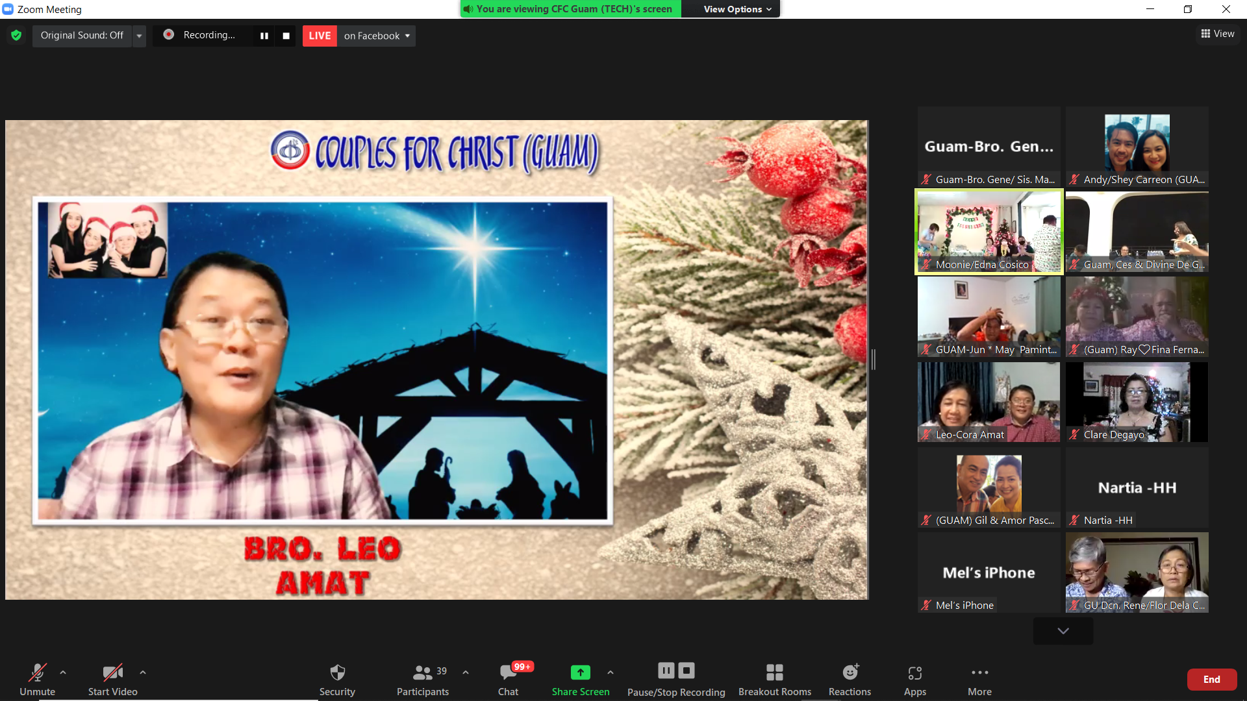Image resolution: width=1247 pixels, height=701 pixels.
Task: Click muted mic icon on Nartia -HH
Action: pyautogui.click(x=1074, y=520)
